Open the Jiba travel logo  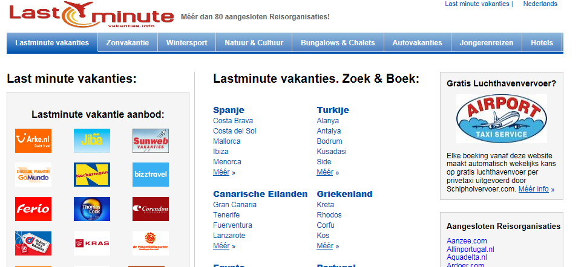pos(92,141)
